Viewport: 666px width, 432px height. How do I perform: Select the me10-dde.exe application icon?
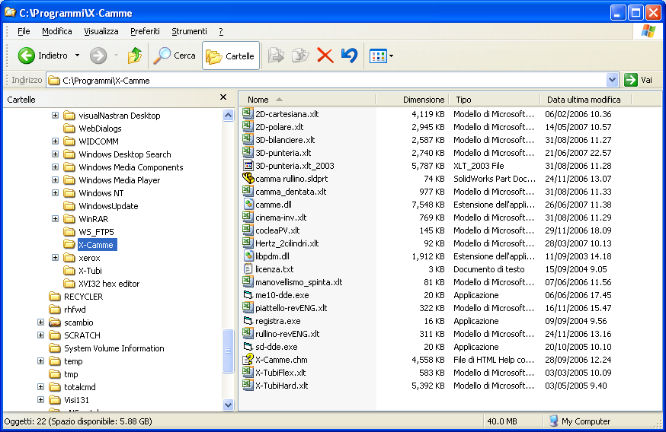click(x=248, y=294)
